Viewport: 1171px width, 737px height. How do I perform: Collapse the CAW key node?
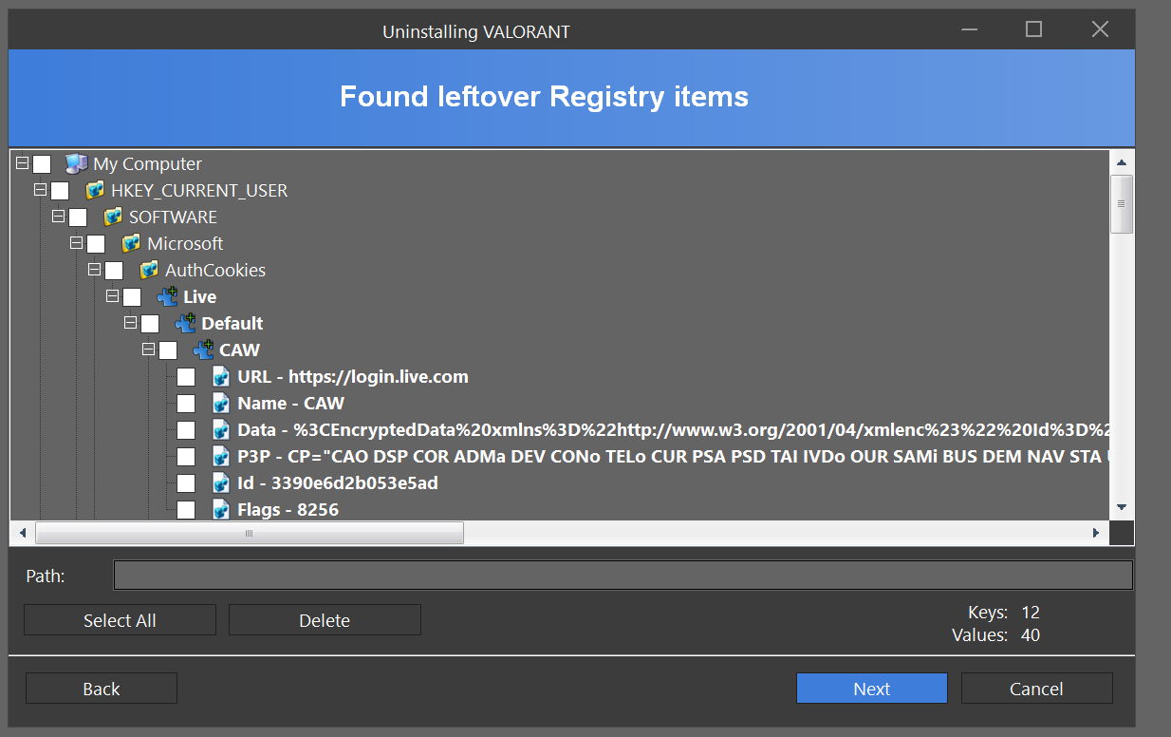point(149,350)
